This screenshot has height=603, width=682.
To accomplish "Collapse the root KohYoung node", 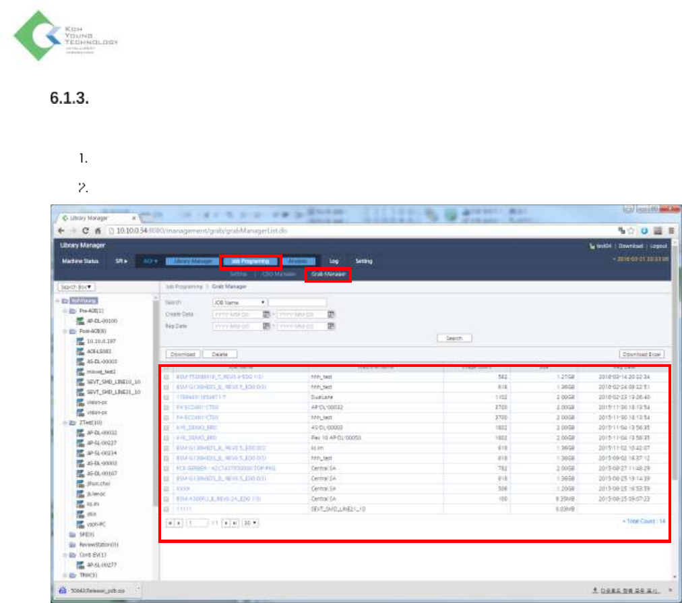I will point(57,301).
